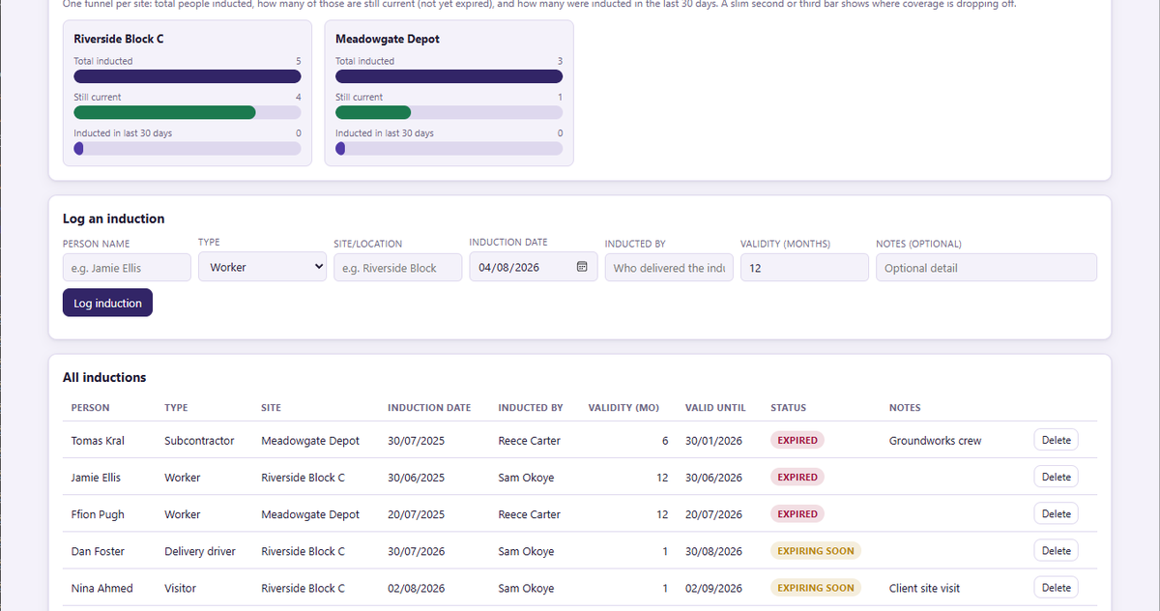
Task: Click the Site column header
Action: (271, 408)
